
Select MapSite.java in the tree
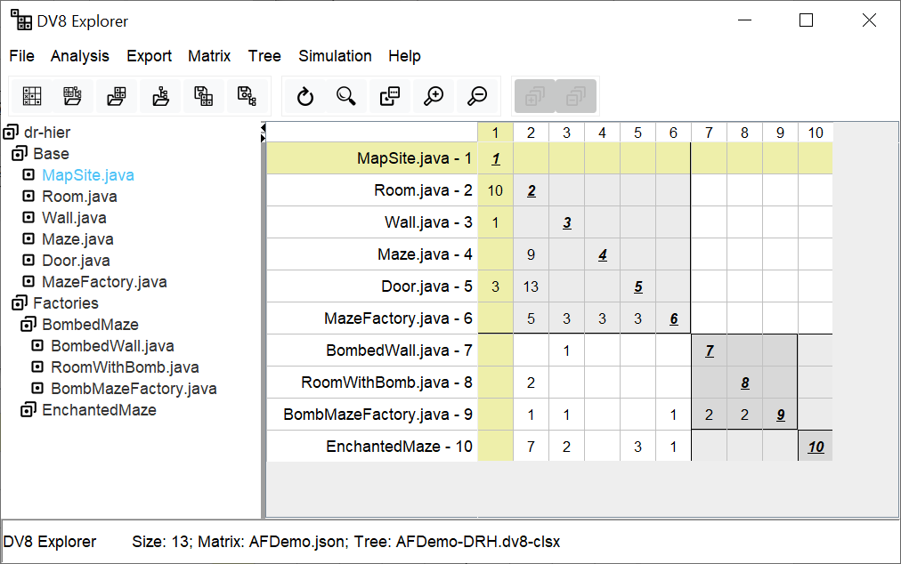point(88,175)
